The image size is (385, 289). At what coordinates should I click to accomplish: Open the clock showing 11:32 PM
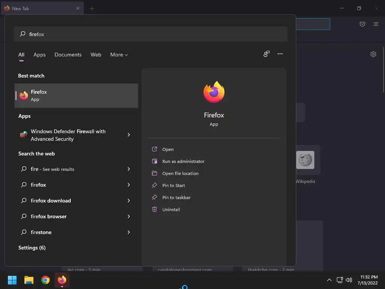(x=368, y=280)
